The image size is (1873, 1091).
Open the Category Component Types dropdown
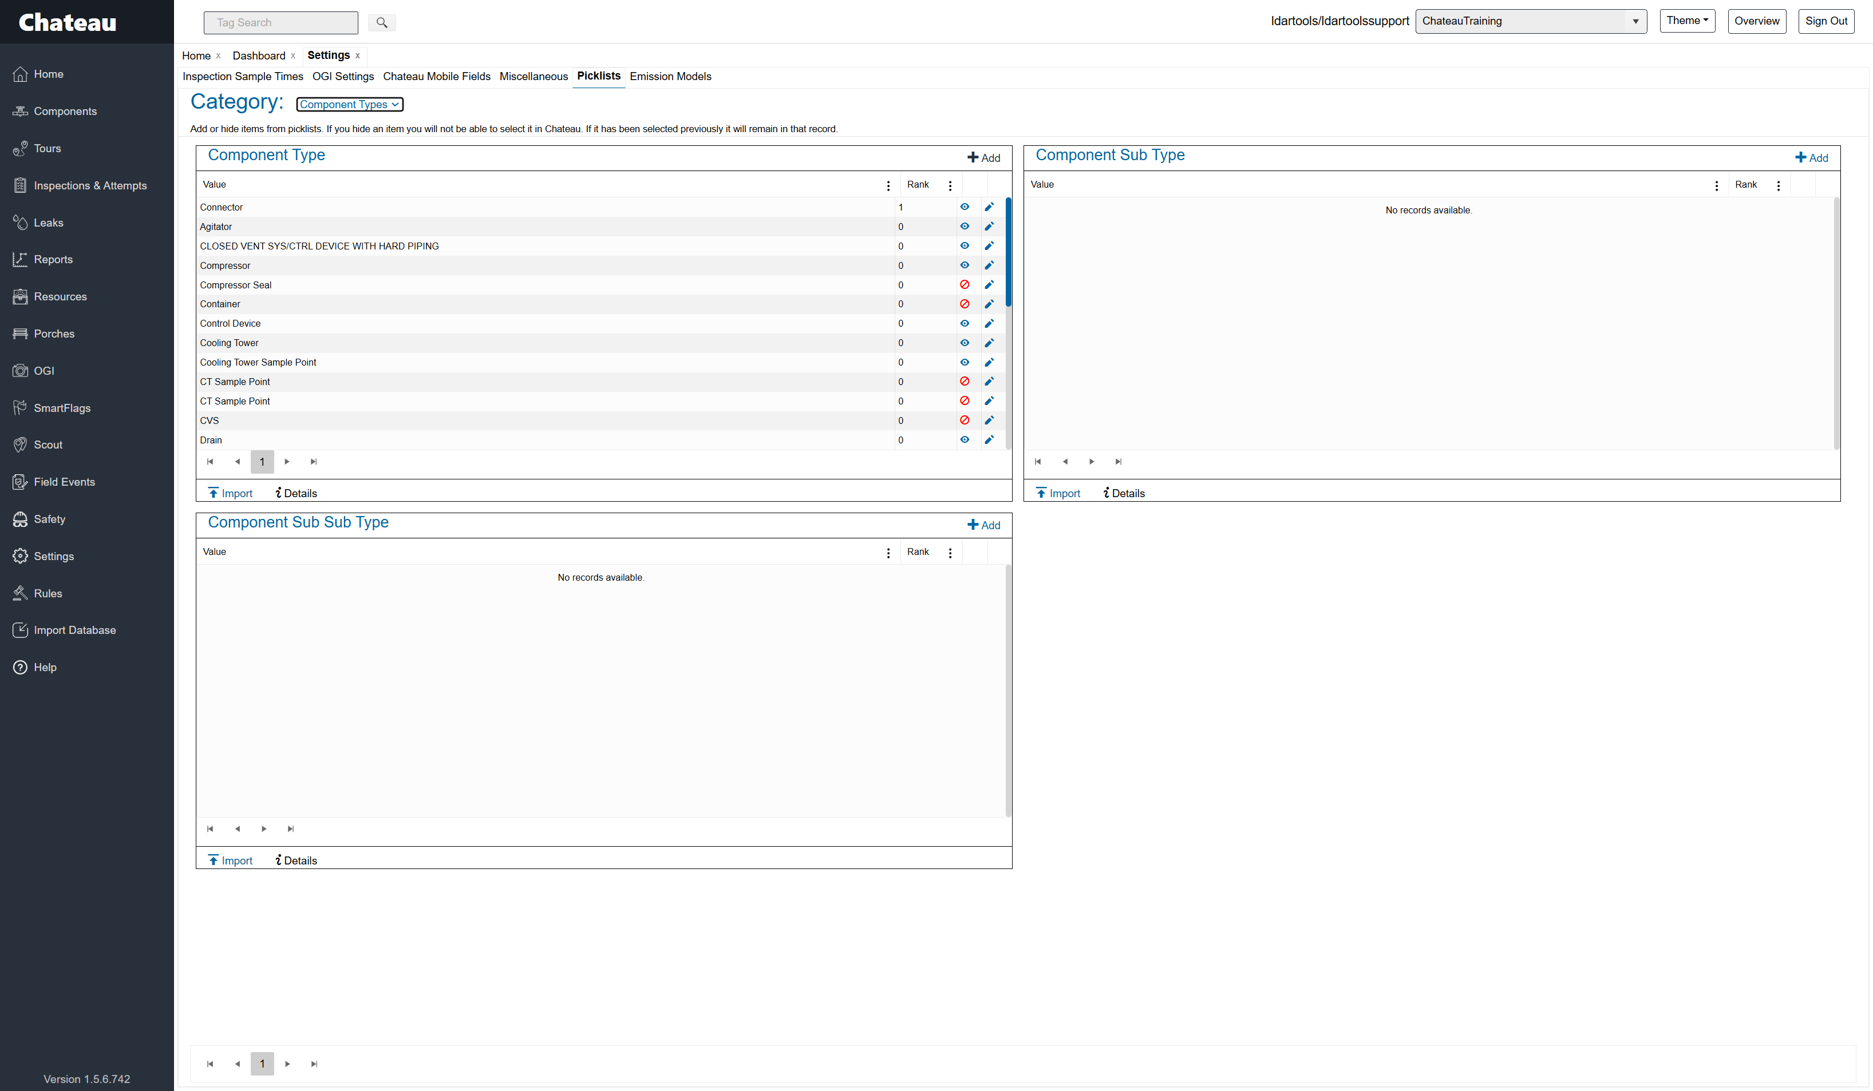349,105
